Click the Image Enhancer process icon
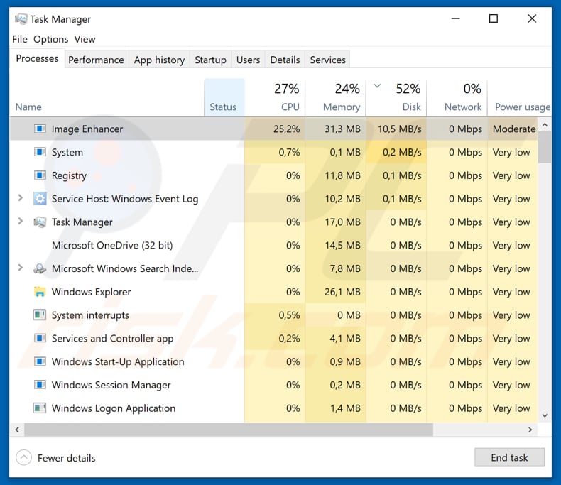The image size is (561, 485). [40, 129]
